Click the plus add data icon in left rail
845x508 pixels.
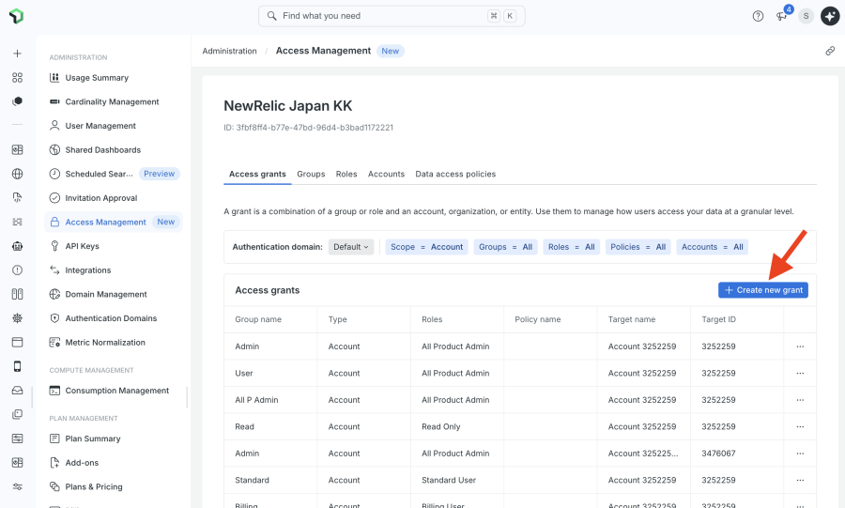[17, 54]
